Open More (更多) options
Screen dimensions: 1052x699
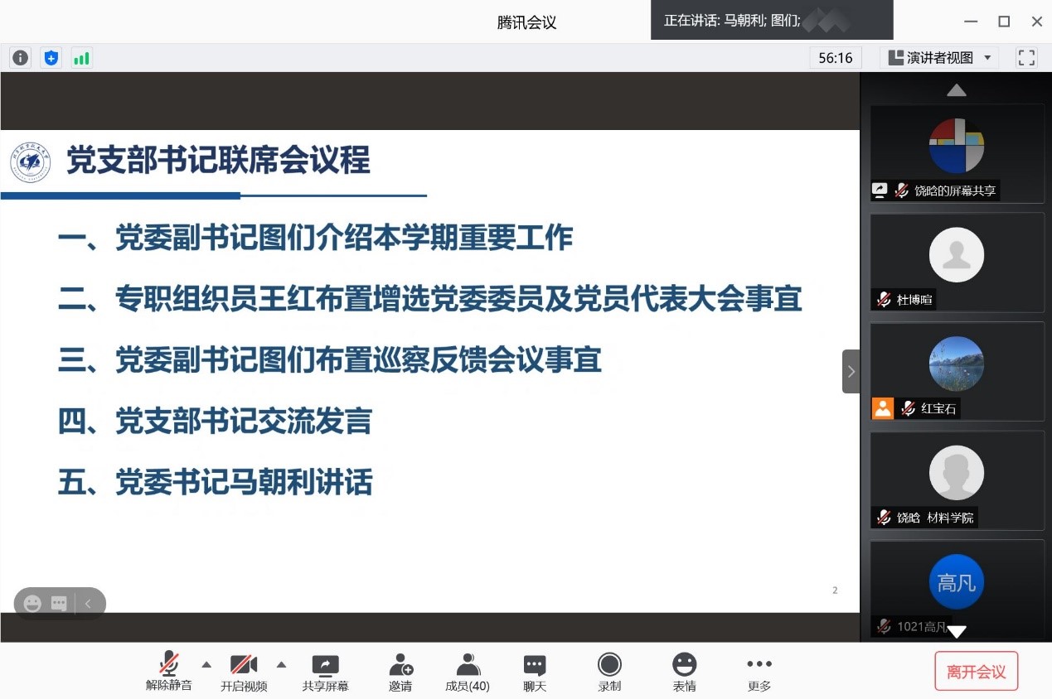click(759, 672)
